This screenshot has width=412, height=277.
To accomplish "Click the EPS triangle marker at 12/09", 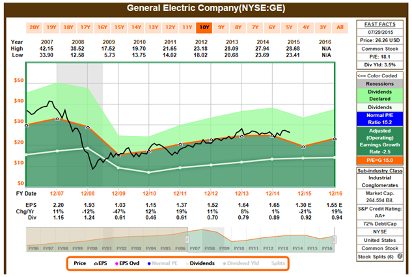I will (118, 155).
